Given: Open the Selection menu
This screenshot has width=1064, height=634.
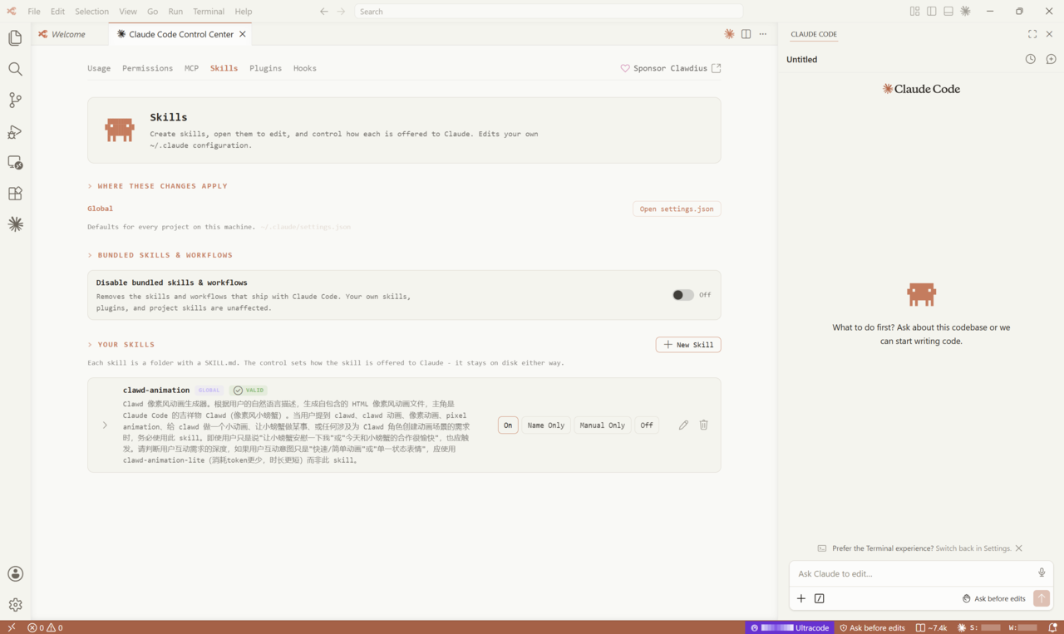Looking at the screenshot, I should [91, 12].
